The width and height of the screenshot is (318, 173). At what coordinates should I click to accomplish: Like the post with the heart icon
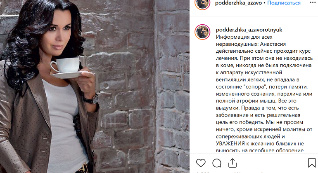(201, 163)
